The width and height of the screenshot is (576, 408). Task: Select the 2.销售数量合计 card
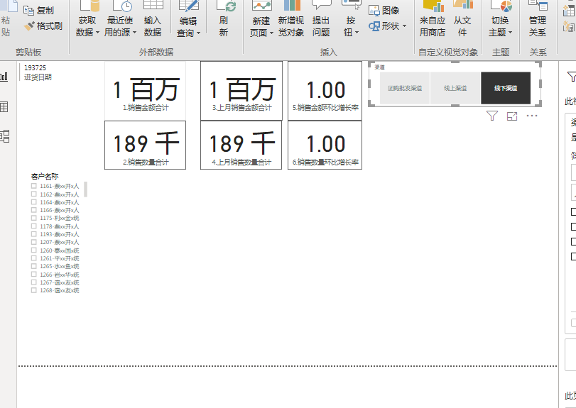point(145,145)
